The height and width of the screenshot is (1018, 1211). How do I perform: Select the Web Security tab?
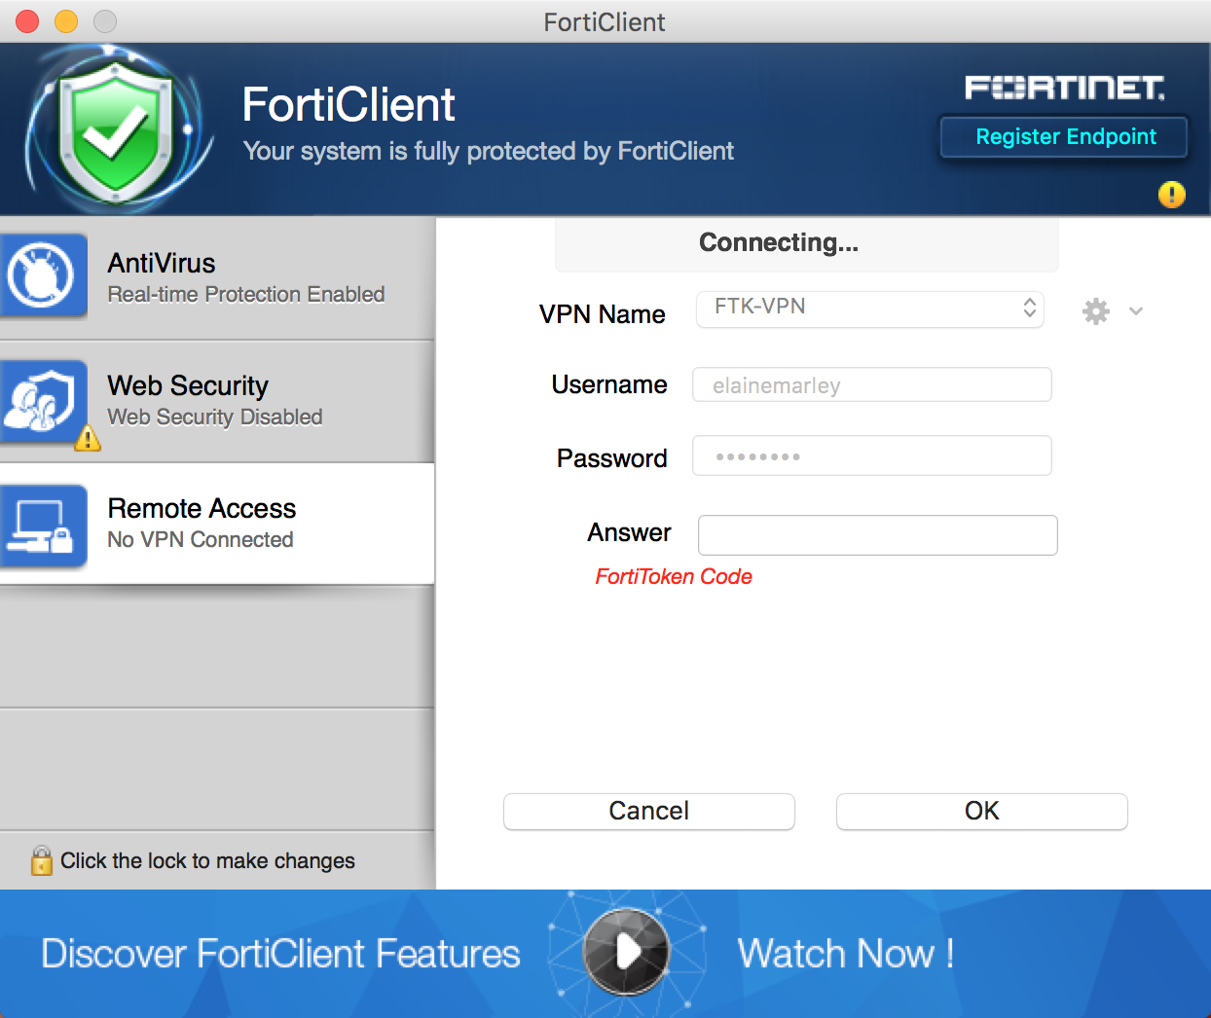(x=217, y=401)
